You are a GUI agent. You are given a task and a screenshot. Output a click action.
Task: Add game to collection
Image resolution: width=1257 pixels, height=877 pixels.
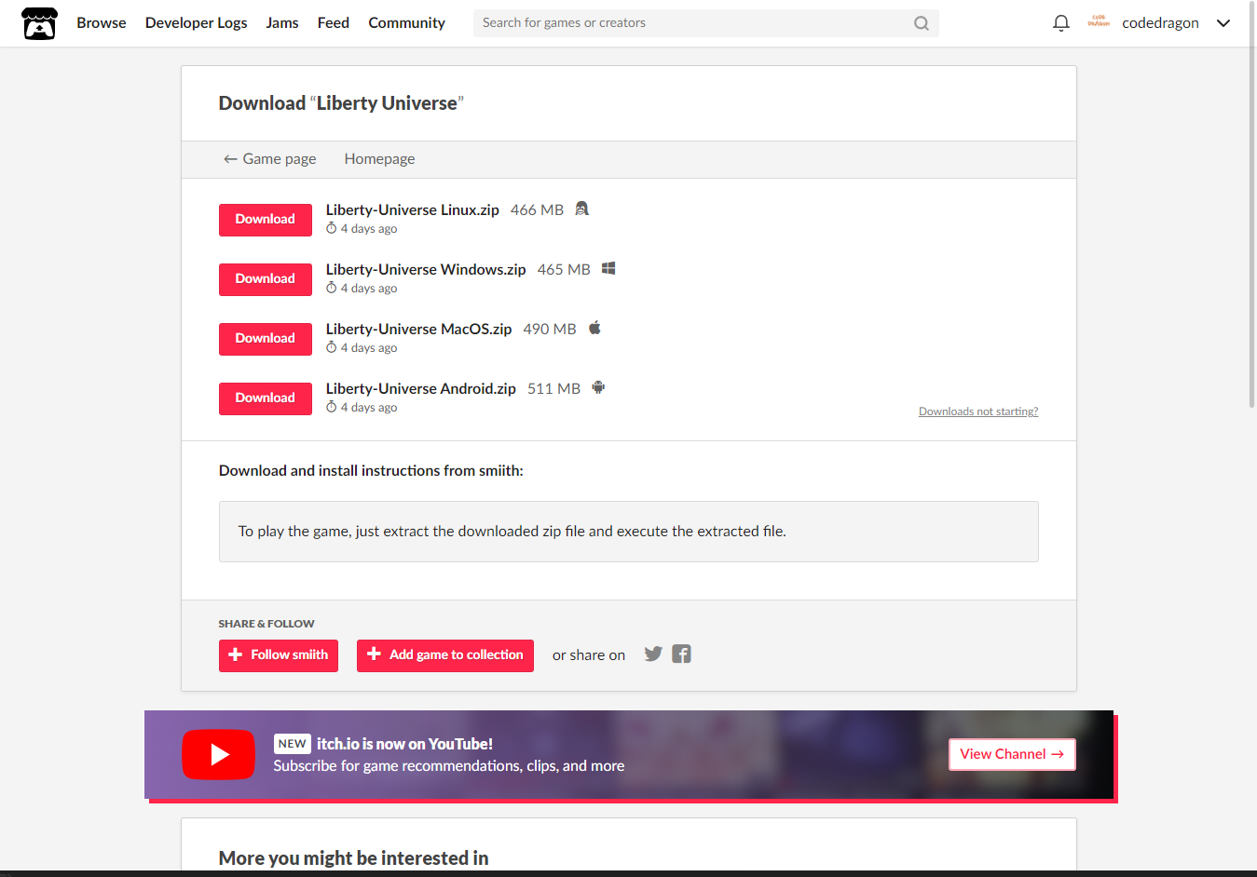[x=445, y=655]
